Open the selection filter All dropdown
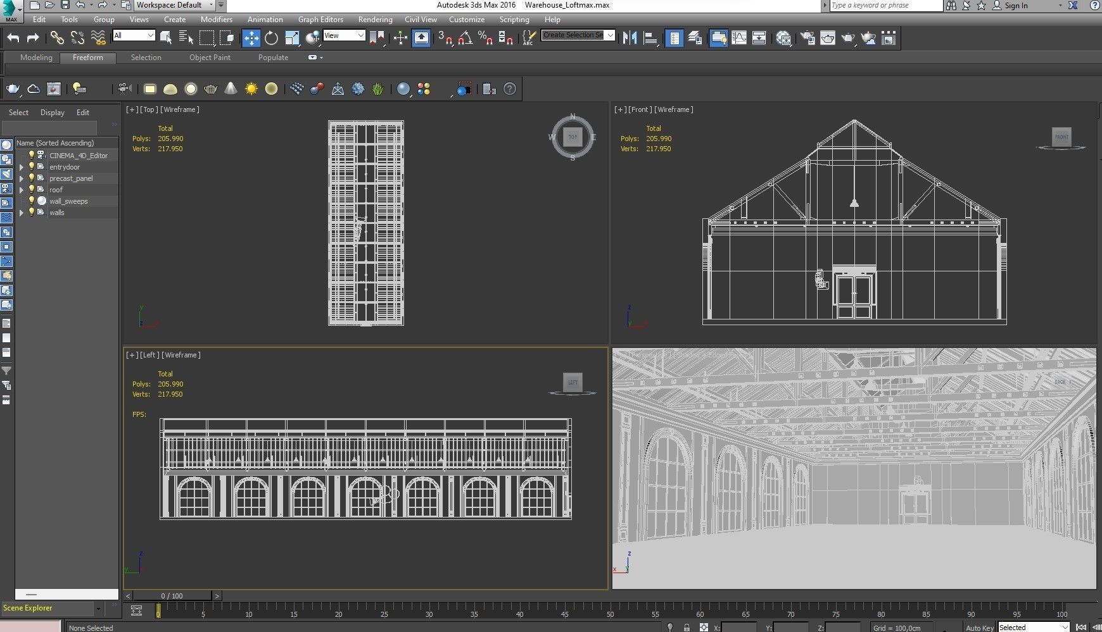This screenshot has width=1102, height=632. click(x=134, y=35)
